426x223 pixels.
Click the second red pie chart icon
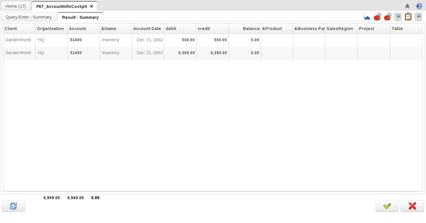tap(388, 17)
